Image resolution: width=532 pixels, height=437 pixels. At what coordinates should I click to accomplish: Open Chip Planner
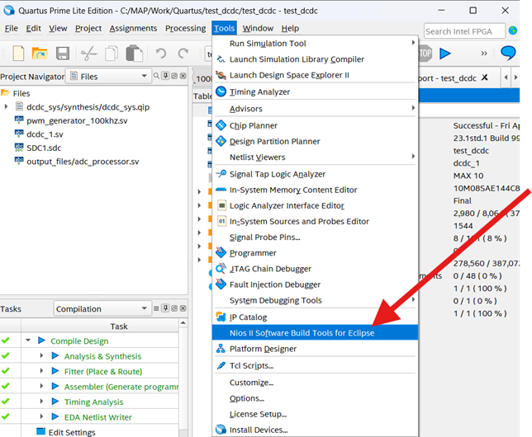[316, 125]
